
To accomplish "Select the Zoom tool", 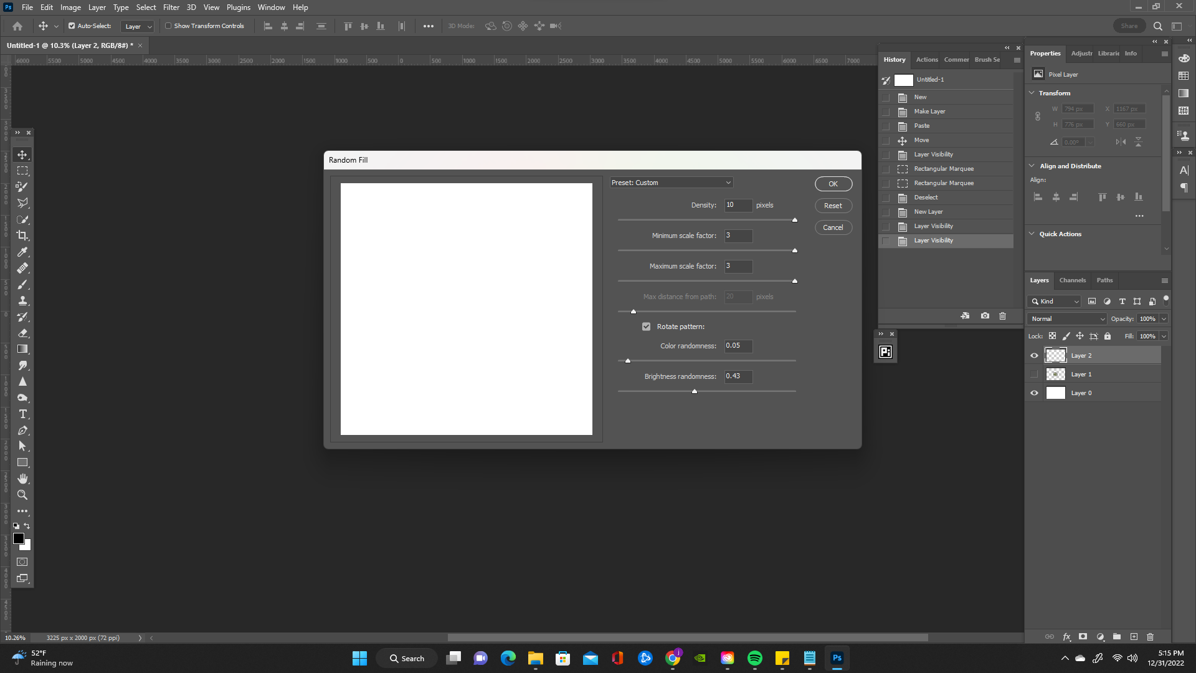I will (x=22, y=495).
